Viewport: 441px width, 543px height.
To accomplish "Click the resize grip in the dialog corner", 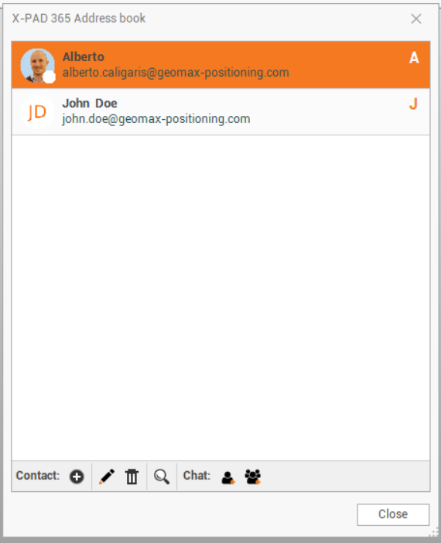I will (x=434, y=532).
